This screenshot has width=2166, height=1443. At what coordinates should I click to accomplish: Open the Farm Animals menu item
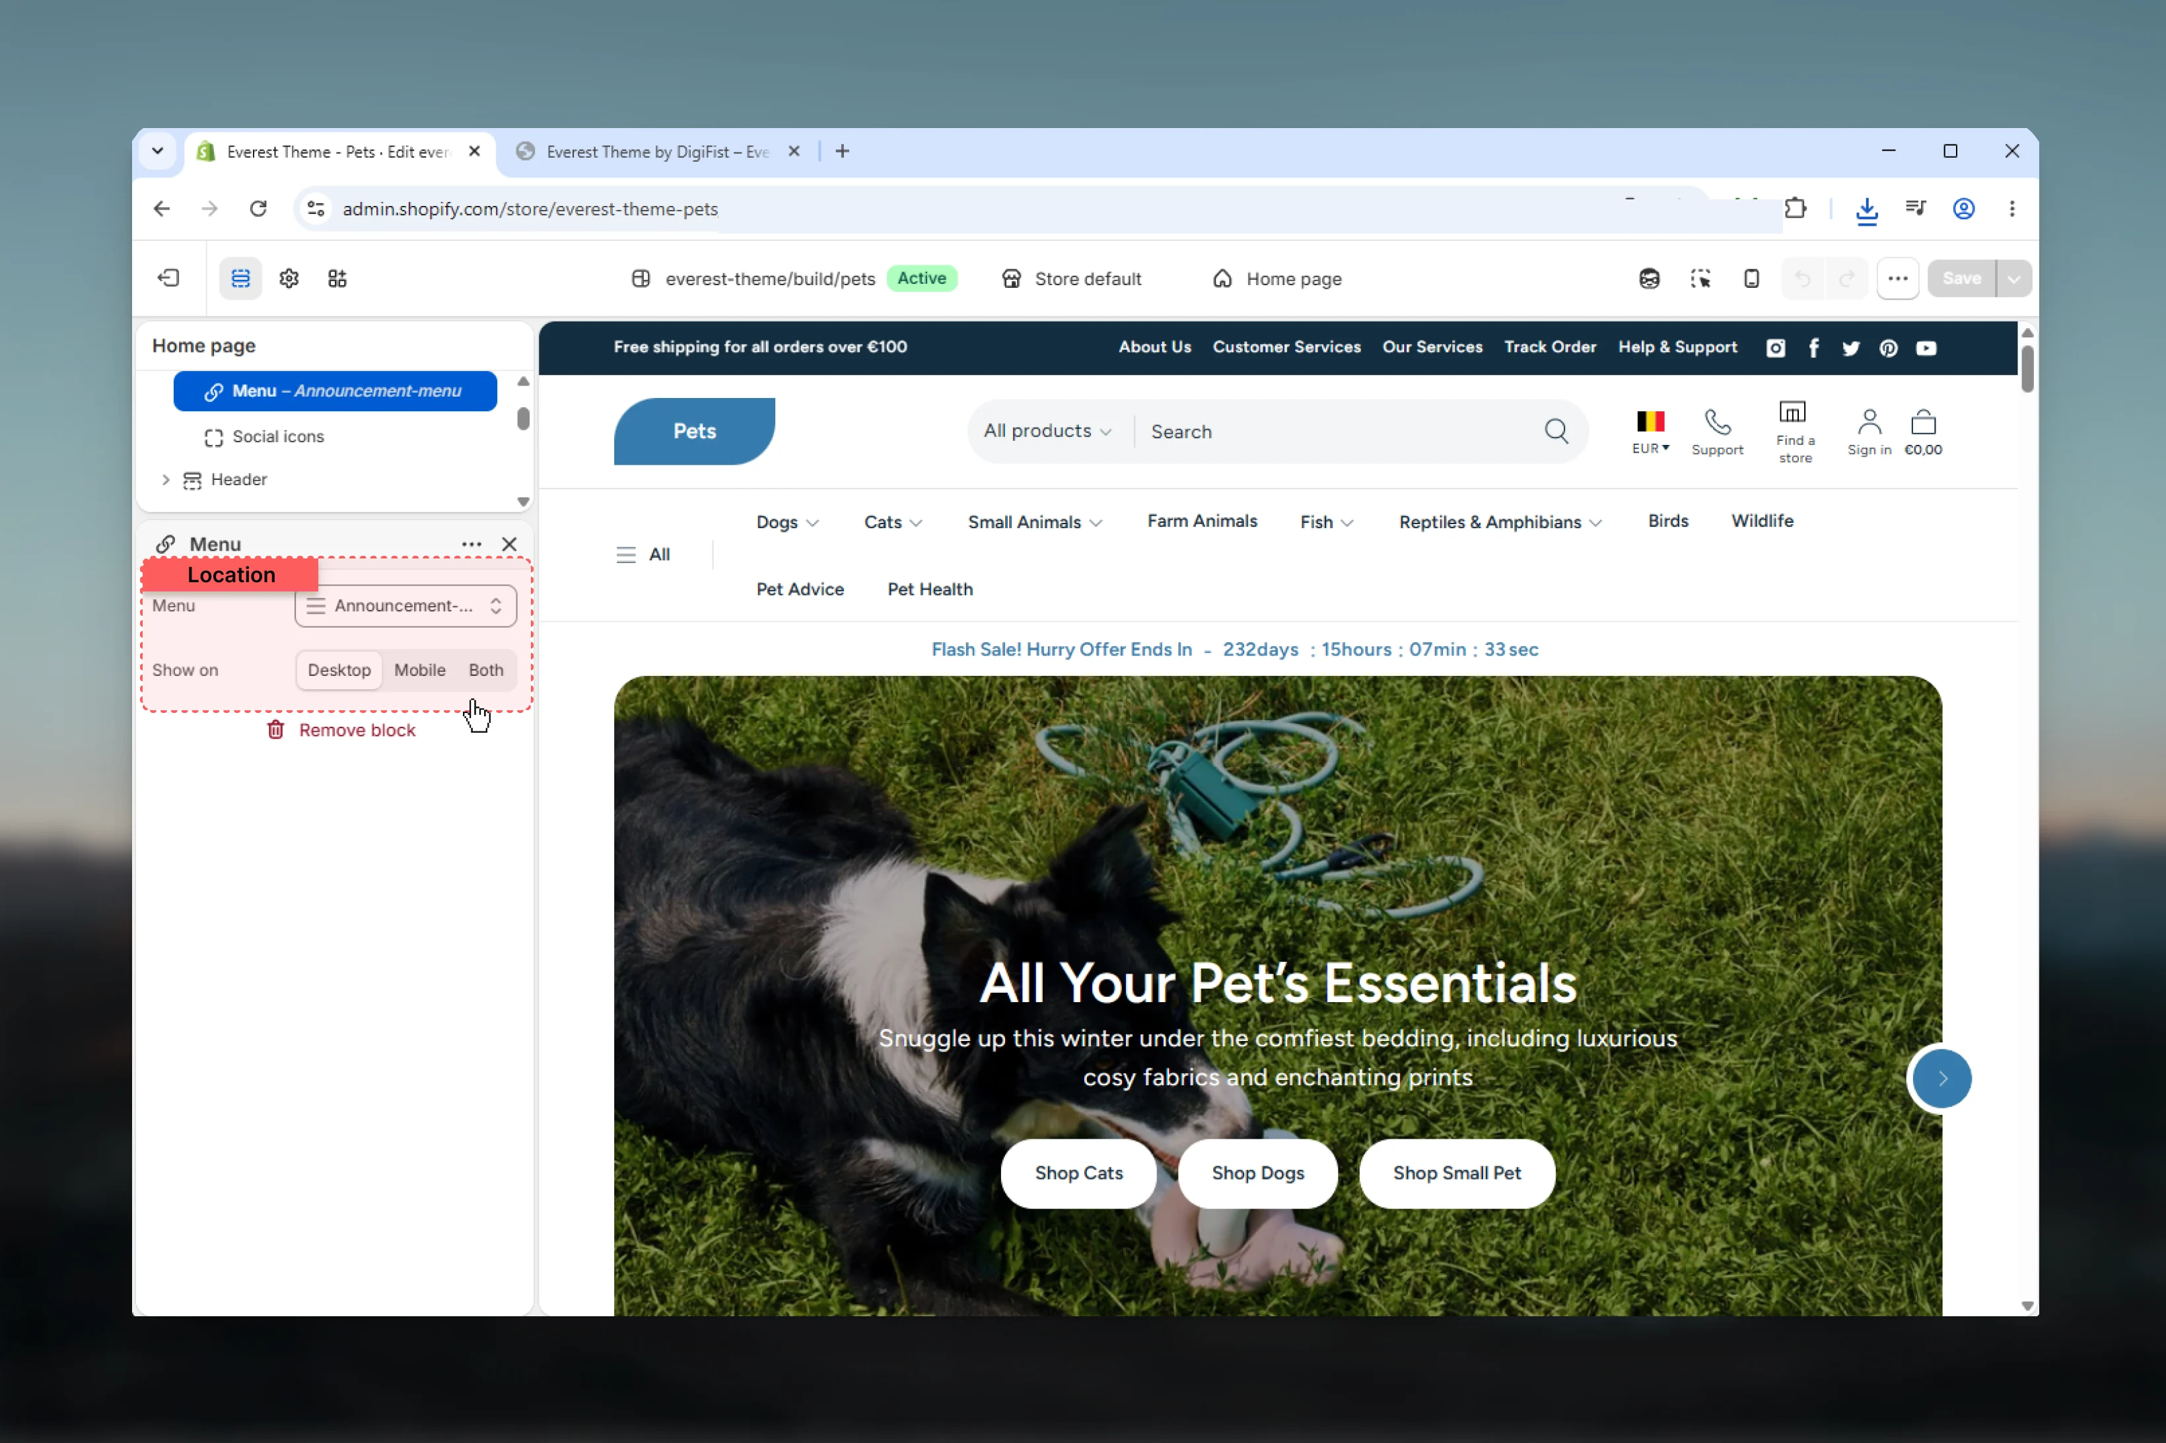[x=1201, y=521]
